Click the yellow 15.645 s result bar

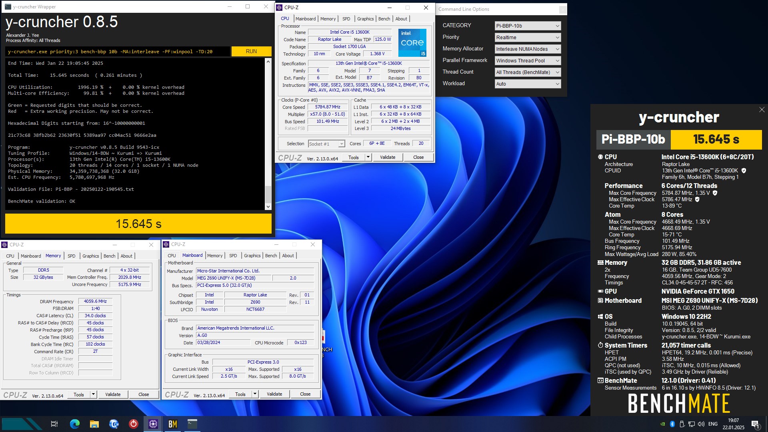(138, 224)
